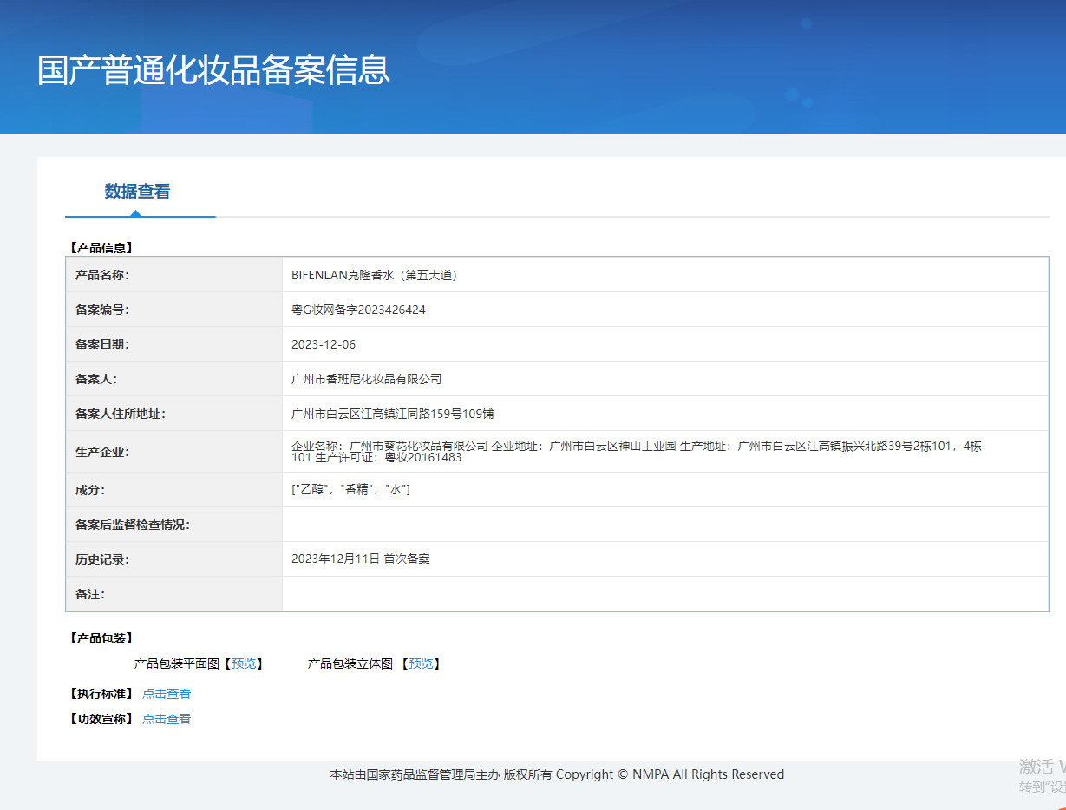Screen dimensions: 1066x810
Task: Click the 生产企业 details text
Action: point(636,451)
